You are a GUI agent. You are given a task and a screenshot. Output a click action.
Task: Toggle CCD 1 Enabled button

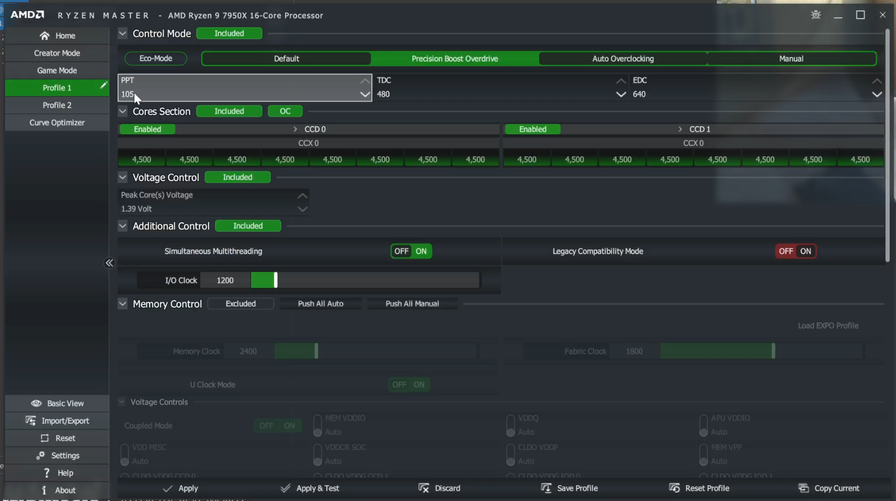(x=533, y=129)
